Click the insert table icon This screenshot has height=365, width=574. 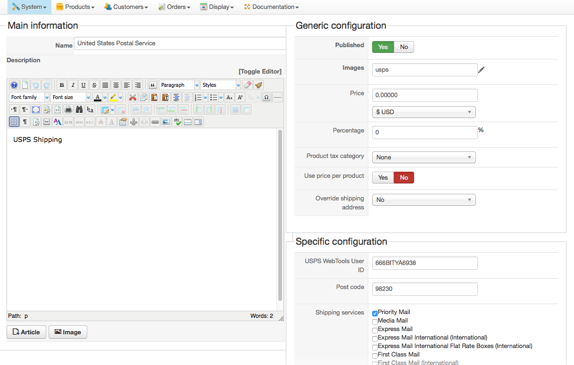click(105, 109)
